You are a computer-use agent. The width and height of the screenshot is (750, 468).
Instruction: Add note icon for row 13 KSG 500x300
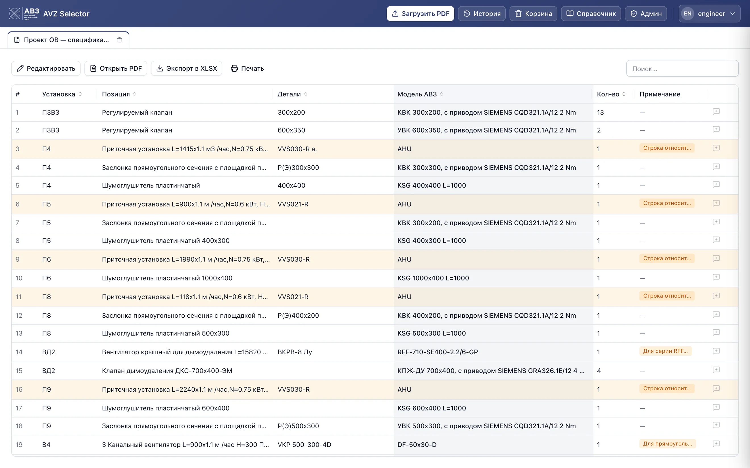point(716,332)
